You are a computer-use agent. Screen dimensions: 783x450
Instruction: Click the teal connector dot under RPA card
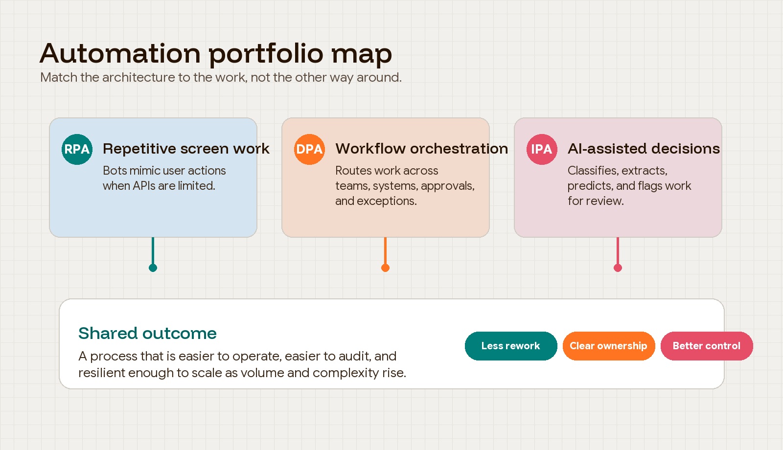(153, 268)
